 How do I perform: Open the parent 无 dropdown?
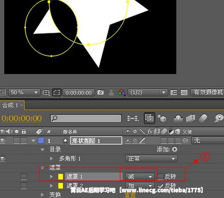tap(207, 141)
